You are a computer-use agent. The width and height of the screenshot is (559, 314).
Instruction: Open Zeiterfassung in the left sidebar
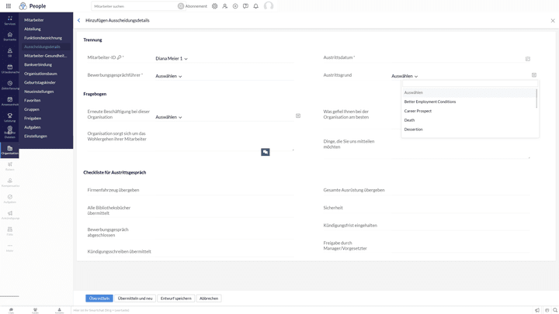[9, 85]
